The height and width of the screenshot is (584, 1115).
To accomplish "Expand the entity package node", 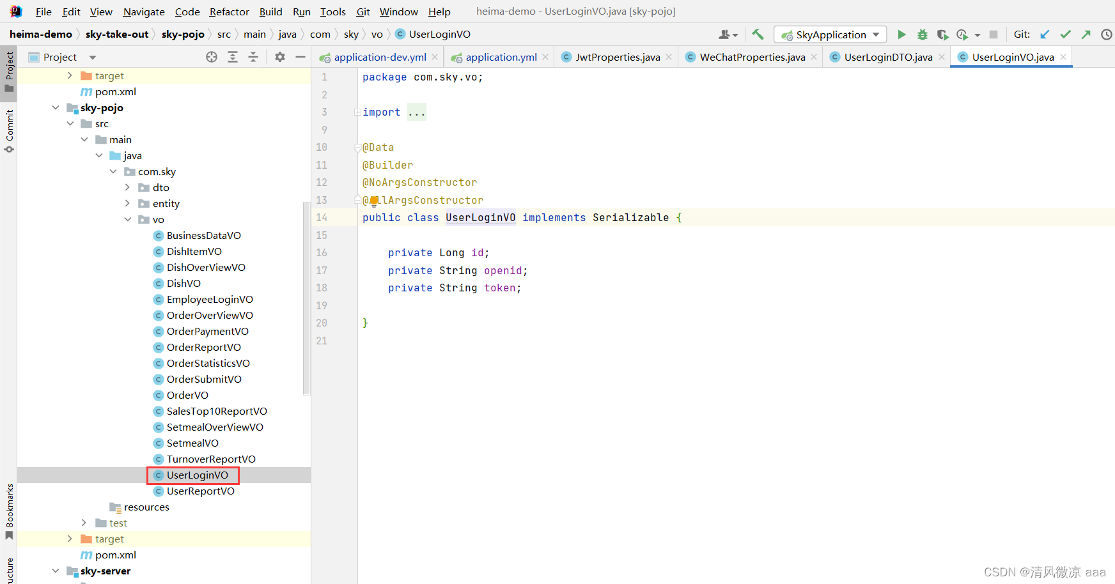I will pos(127,203).
